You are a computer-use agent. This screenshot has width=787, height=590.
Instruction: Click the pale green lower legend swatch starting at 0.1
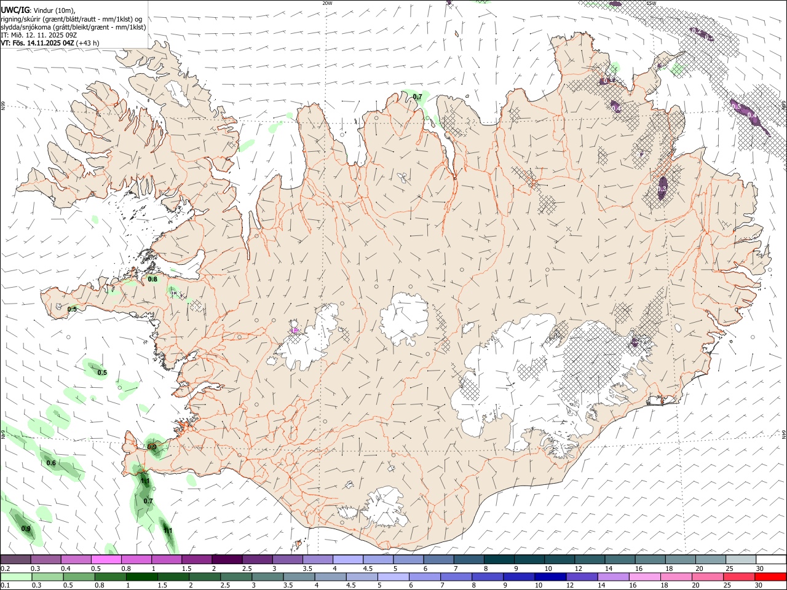click(x=16, y=576)
